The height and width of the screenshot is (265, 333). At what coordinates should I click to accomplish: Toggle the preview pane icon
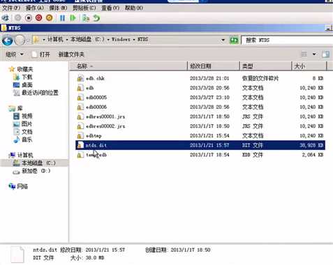point(326,54)
